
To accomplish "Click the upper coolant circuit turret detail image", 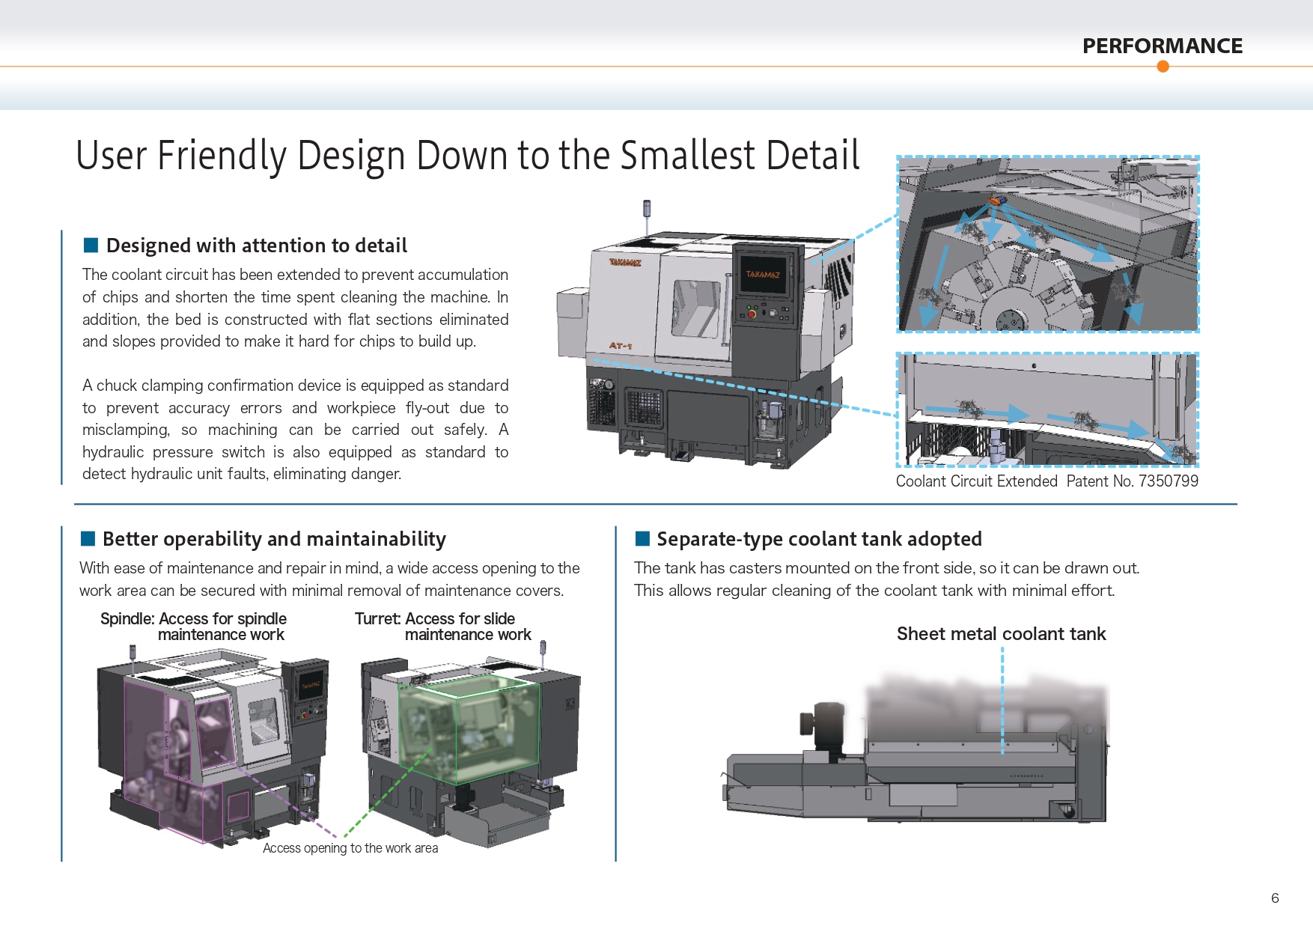I will click(1048, 244).
